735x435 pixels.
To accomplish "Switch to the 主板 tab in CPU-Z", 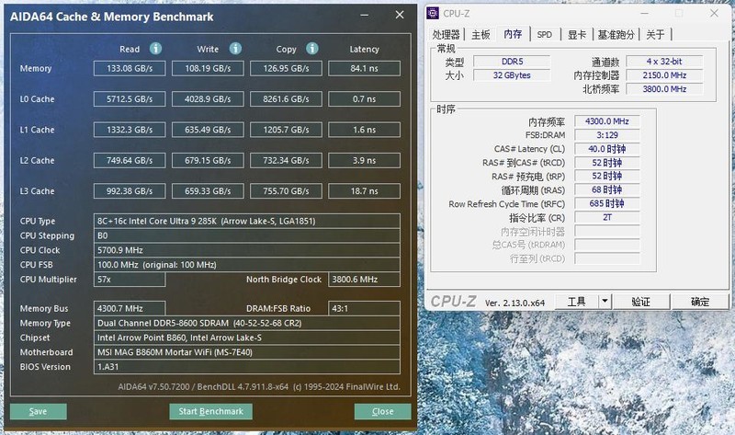I will click(481, 34).
